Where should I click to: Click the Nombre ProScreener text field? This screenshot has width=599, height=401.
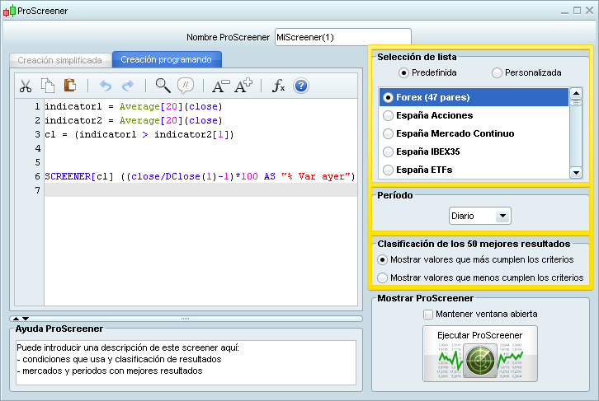342,37
